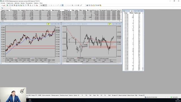The image size is (181, 102).
Task: Close the right RTS chart window
Action: coord(120,24)
